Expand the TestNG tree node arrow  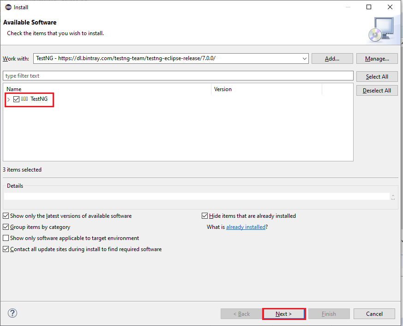(x=8, y=99)
